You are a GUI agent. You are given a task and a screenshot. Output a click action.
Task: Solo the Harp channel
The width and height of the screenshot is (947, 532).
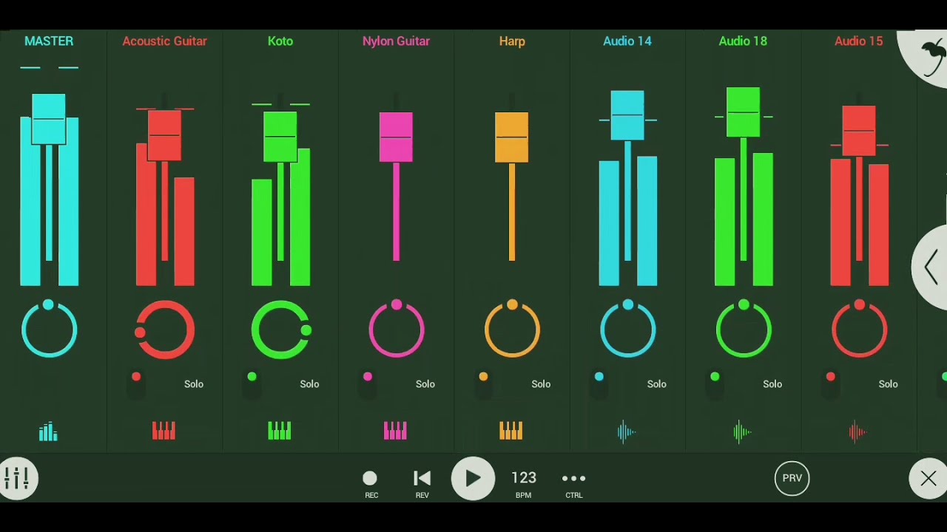click(x=541, y=384)
